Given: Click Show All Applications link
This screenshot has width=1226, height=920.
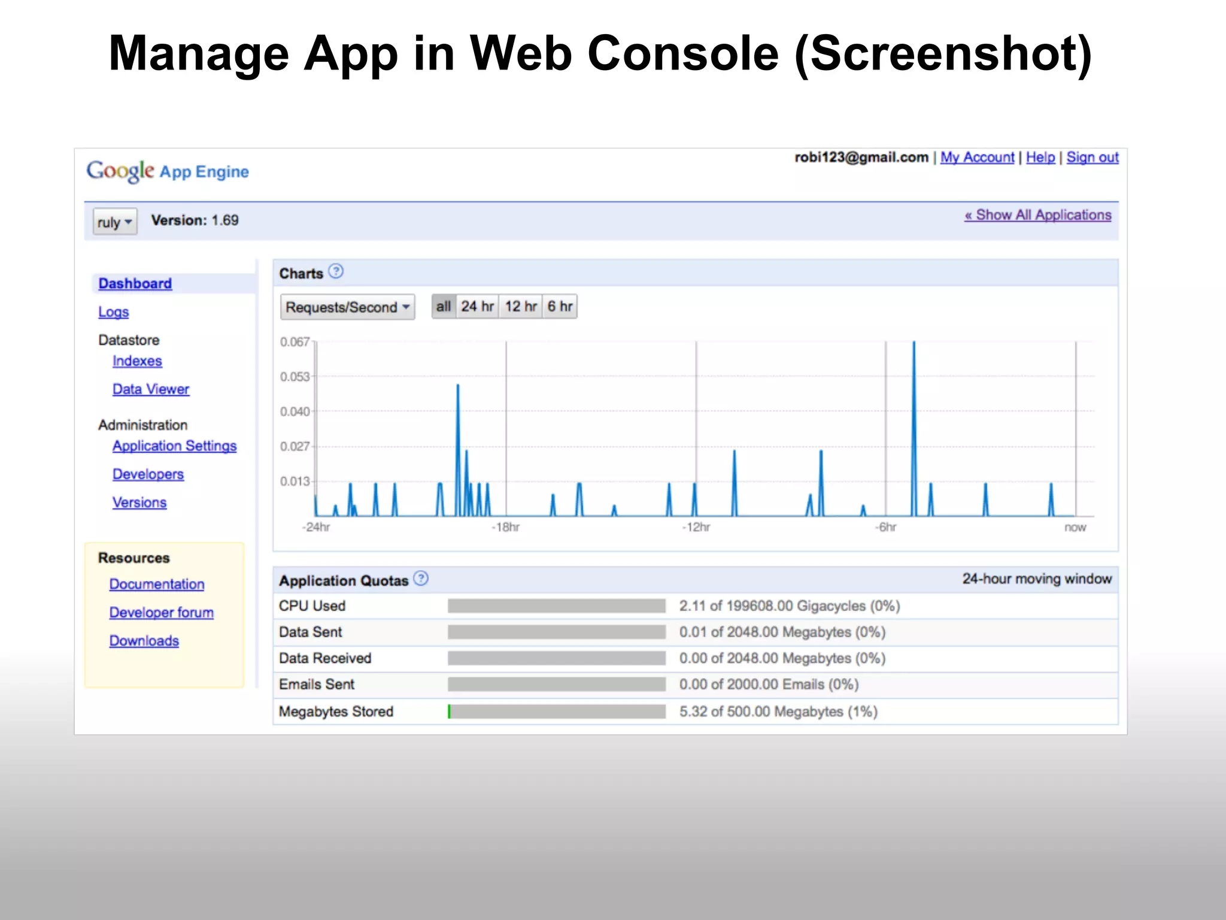Looking at the screenshot, I should pos(1037,215).
